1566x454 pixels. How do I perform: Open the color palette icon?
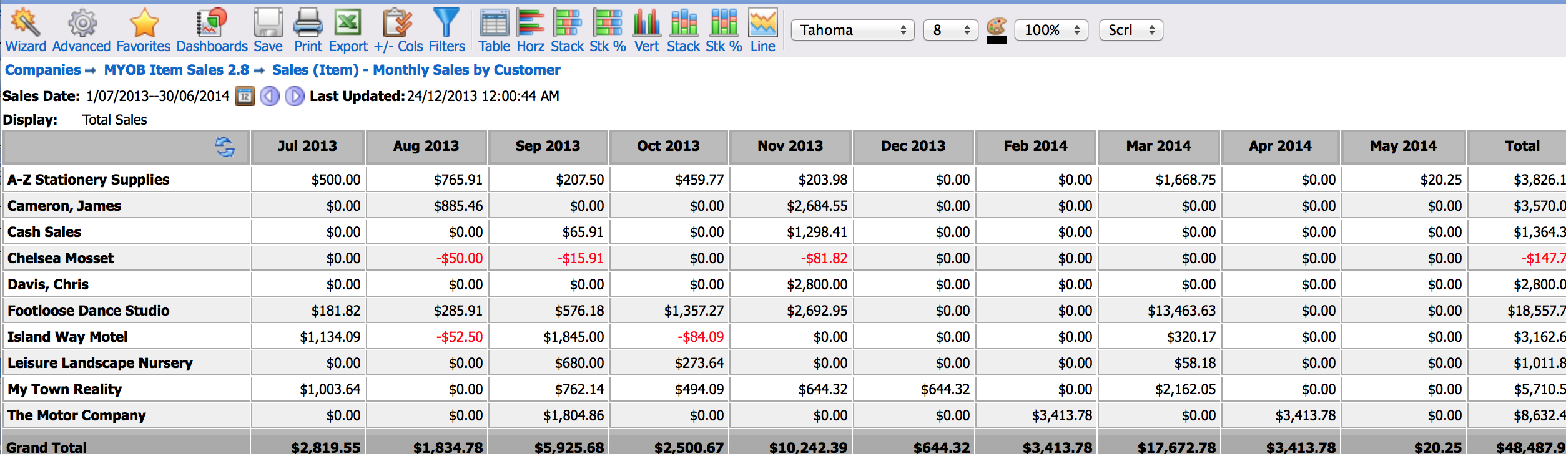click(x=996, y=26)
